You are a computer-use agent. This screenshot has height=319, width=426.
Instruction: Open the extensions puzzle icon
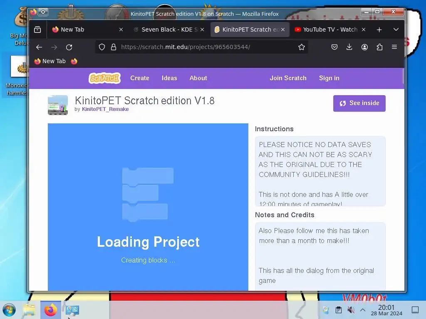(379, 47)
